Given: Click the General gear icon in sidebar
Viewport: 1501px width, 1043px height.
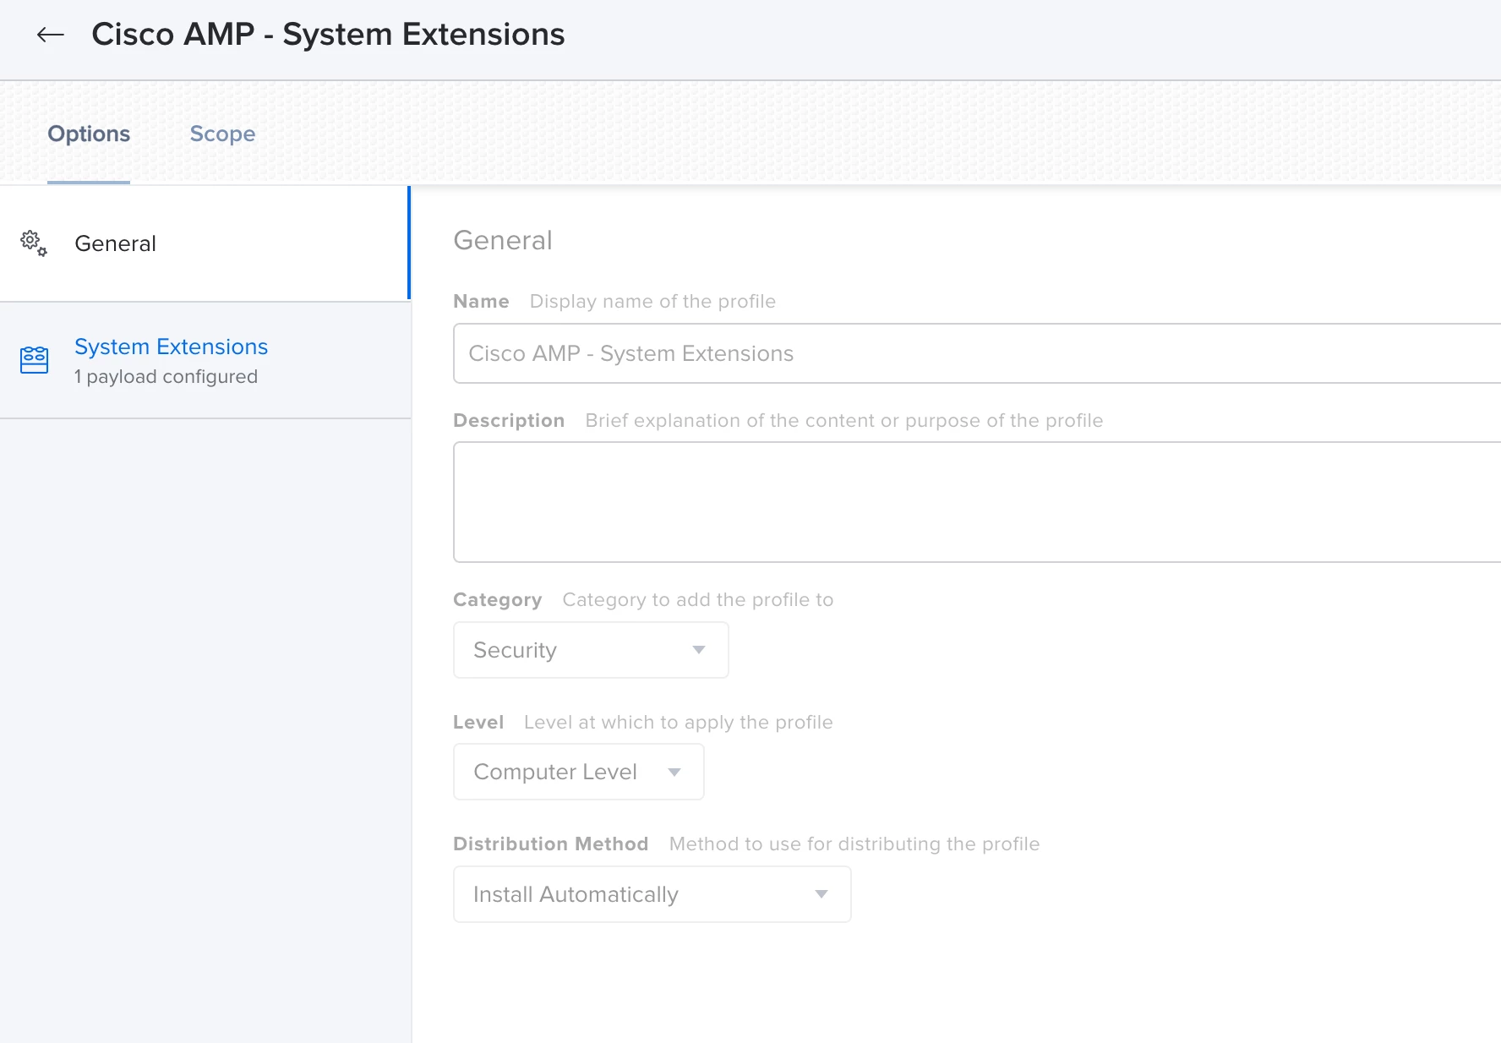Looking at the screenshot, I should click(34, 243).
